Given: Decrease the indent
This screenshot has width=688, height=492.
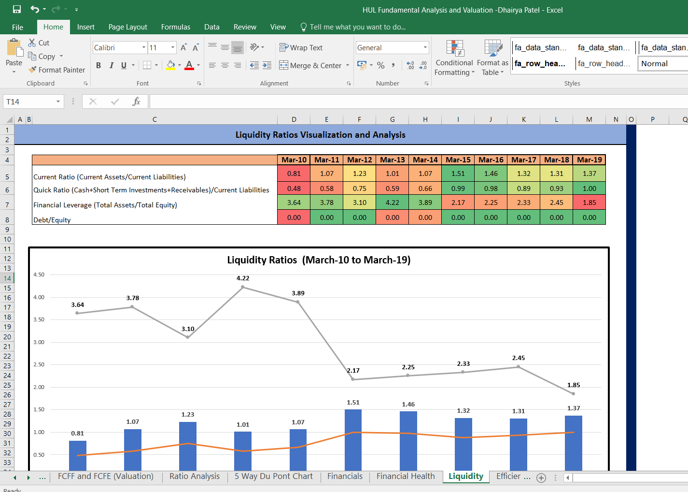Looking at the screenshot, I should coord(254,65).
